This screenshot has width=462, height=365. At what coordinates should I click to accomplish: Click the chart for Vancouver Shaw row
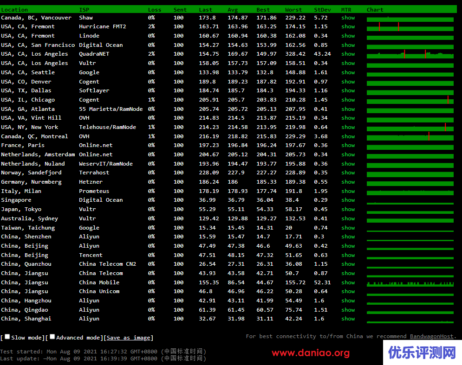(410, 18)
